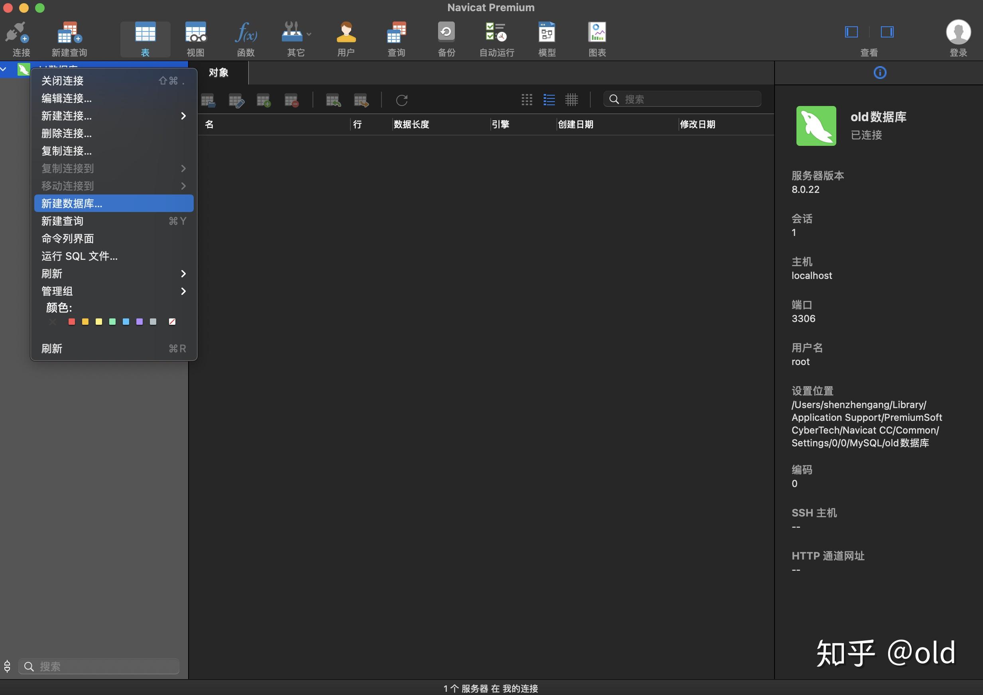Switch to list view mode
Image resolution: width=983 pixels, height=695 pixels.
pyautogui.click(x=549, y=100)
